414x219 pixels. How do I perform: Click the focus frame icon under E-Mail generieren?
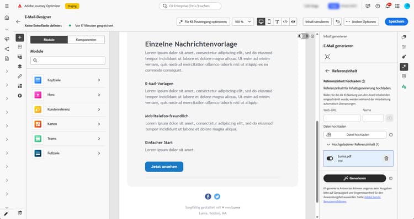327,57
